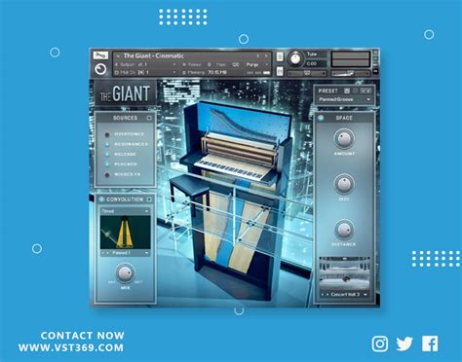Toggle the Solo button in instrument header
The width and height of the screenshot is (462, 362).
pyautogui.click(x=280, y=56)
